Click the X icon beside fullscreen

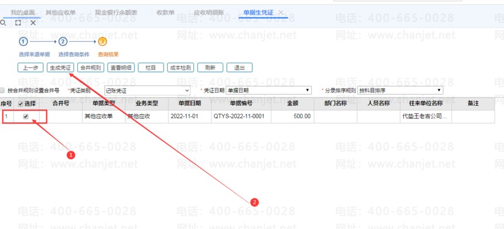[x=33, y=23]
